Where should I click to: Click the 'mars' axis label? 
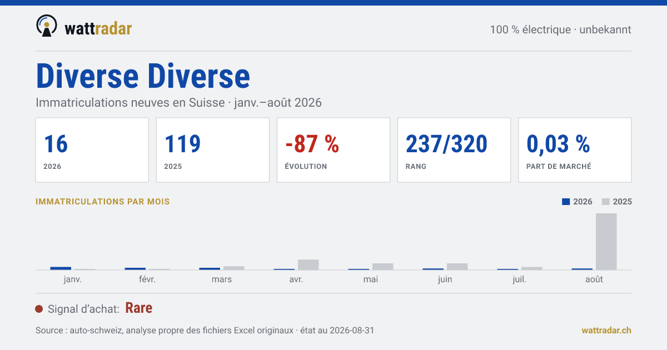point(222,279)
